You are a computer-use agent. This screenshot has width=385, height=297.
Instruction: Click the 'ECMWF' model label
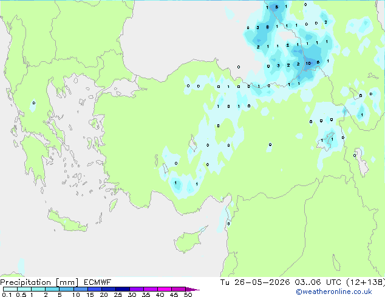click(x=98, y=282)
